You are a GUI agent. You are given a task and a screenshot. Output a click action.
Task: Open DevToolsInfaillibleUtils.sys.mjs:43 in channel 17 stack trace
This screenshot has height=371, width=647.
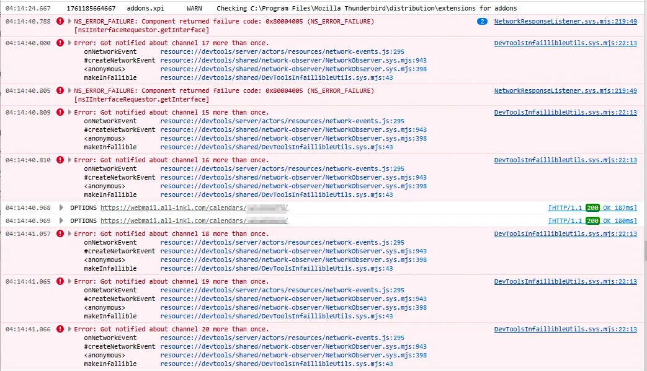[x=277, y=77]
